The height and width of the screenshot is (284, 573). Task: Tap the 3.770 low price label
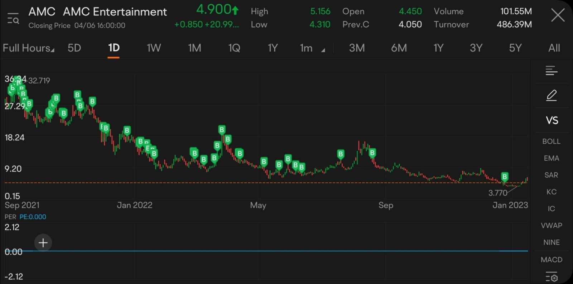498,193
